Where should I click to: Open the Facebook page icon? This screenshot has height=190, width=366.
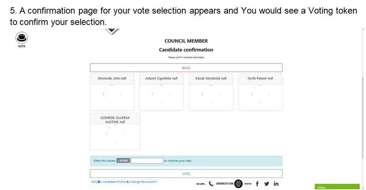coord(257,184)
